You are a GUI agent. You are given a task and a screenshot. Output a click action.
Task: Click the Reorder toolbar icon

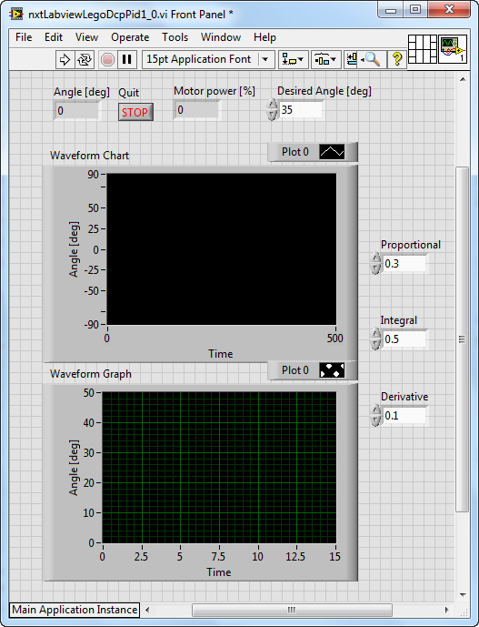click(x=352, y=59)
